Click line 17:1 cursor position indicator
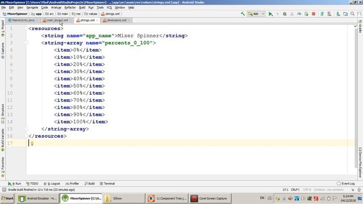363x204 pixels. pos(285,190)
